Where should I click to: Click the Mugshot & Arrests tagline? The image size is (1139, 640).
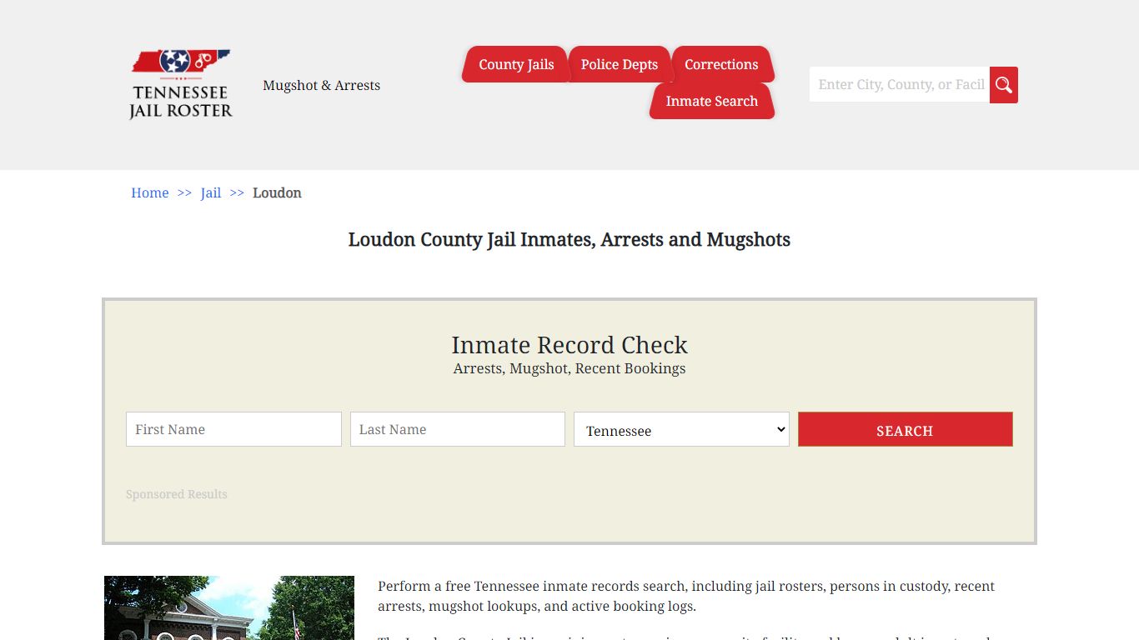(322, 85)
